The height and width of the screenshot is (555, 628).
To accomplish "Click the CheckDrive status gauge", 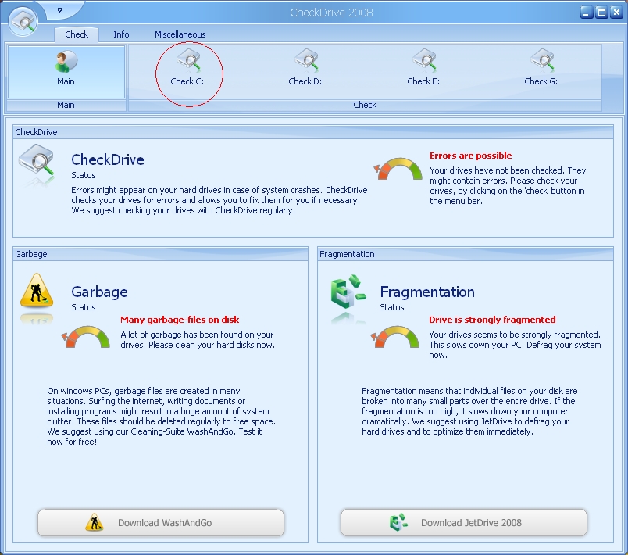I will 398,169.
